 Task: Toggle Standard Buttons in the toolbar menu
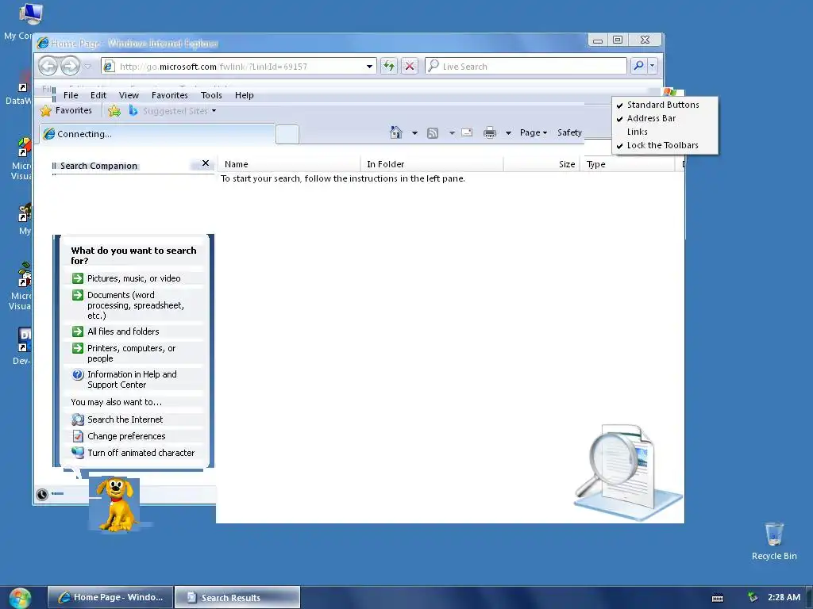click(665, 105)
